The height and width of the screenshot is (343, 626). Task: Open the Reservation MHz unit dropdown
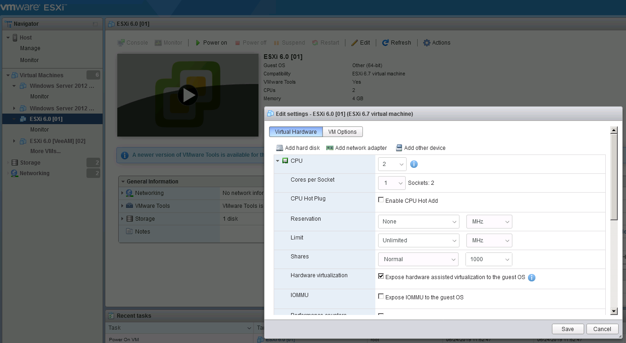tap(489, 222)
